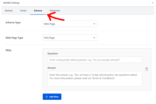Click the Answer field label
This screenshot has width=156, height=104.
click(51, 68)
